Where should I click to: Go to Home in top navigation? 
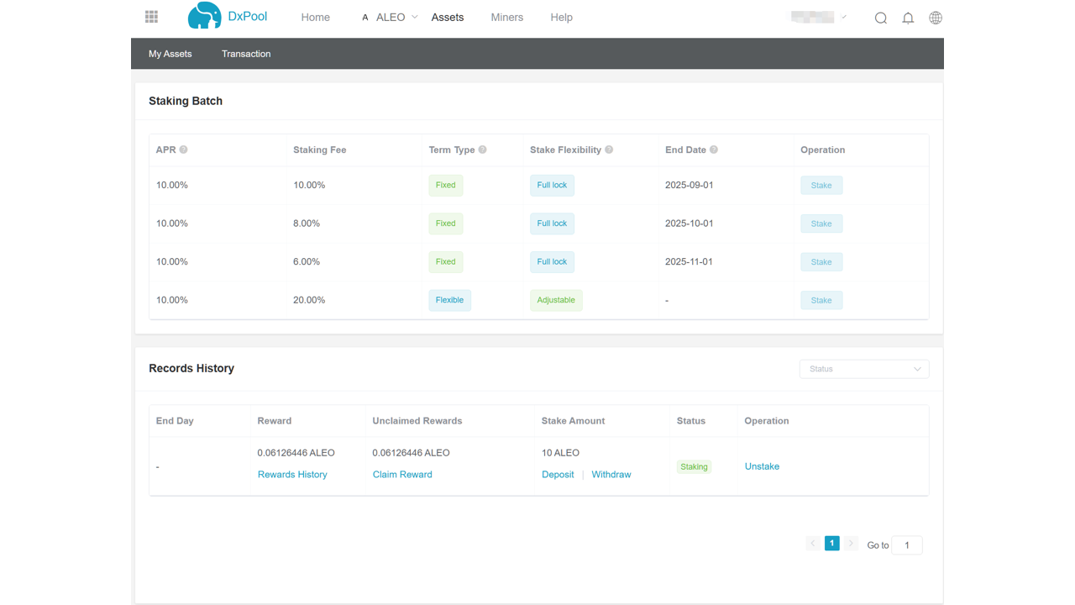coord(316,18)
